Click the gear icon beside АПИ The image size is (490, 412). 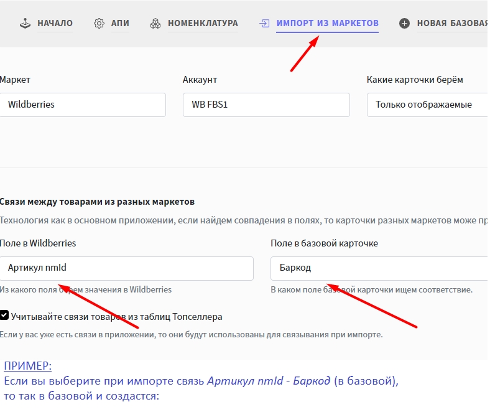[x=99, y=24]
